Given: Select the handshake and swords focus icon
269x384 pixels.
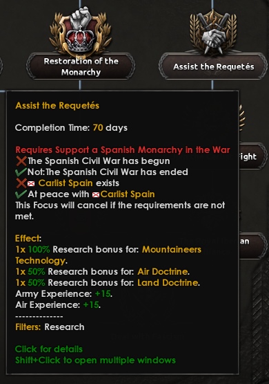Looking at the screenshot, I should (x=213, y=32).
